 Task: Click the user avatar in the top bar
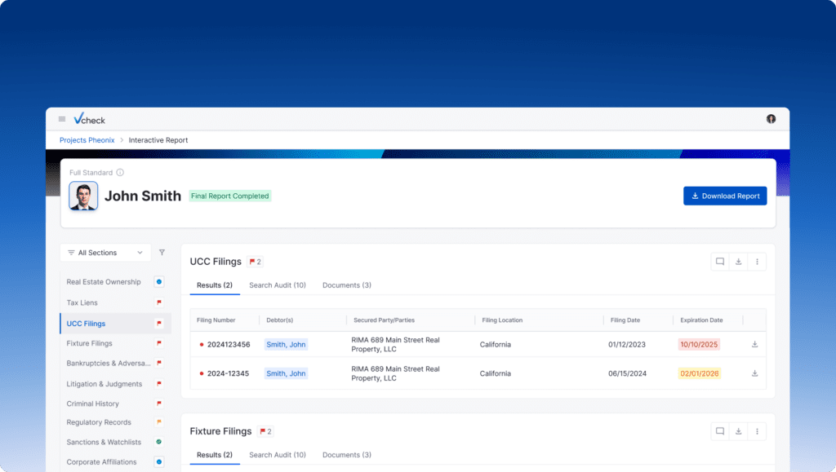(771, 119)
